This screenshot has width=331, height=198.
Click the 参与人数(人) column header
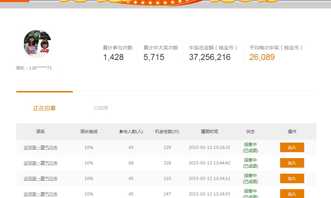click(131, 132)
